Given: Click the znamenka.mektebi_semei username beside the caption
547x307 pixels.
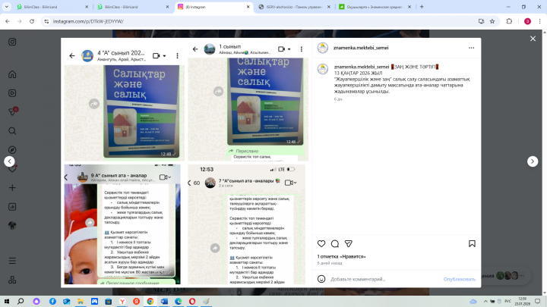Looking at the screenshot, I should pos(362,67).
